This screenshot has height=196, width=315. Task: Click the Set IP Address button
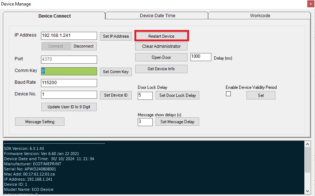[116, 36]
